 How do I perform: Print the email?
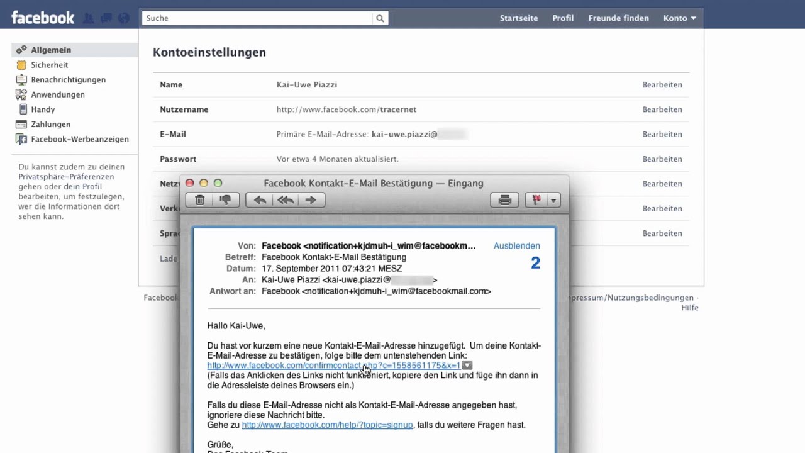pos(504,200)
